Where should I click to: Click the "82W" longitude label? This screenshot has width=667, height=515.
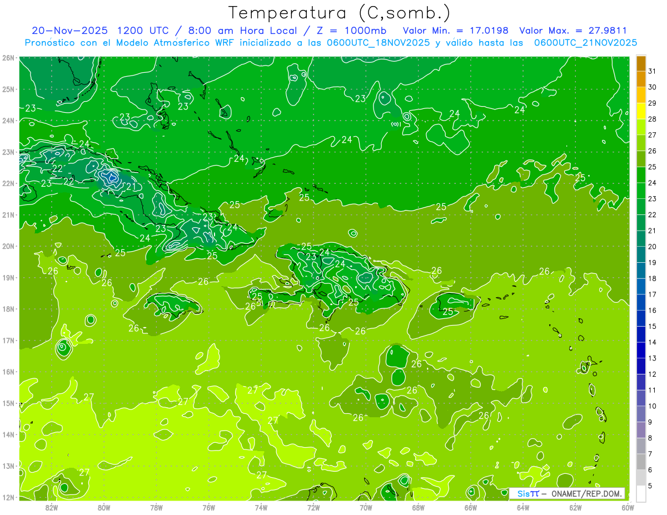52,507
